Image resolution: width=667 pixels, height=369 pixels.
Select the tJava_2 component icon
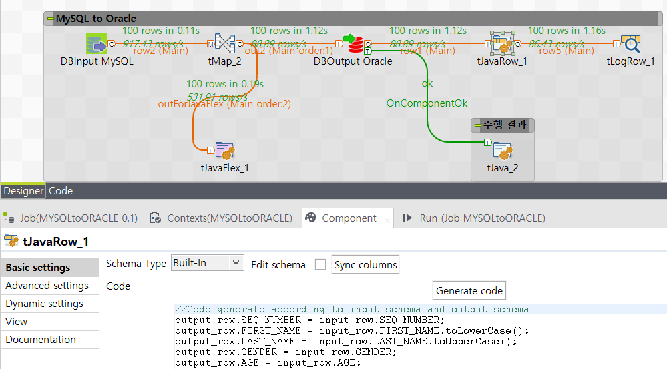click(x=502, y=151)
